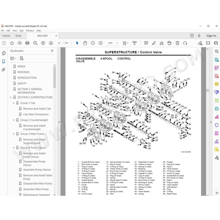This screenshot has height=220, width=220.
Task: Collapse Group 3 Main Frame bookmark
Action: (14, 134)
